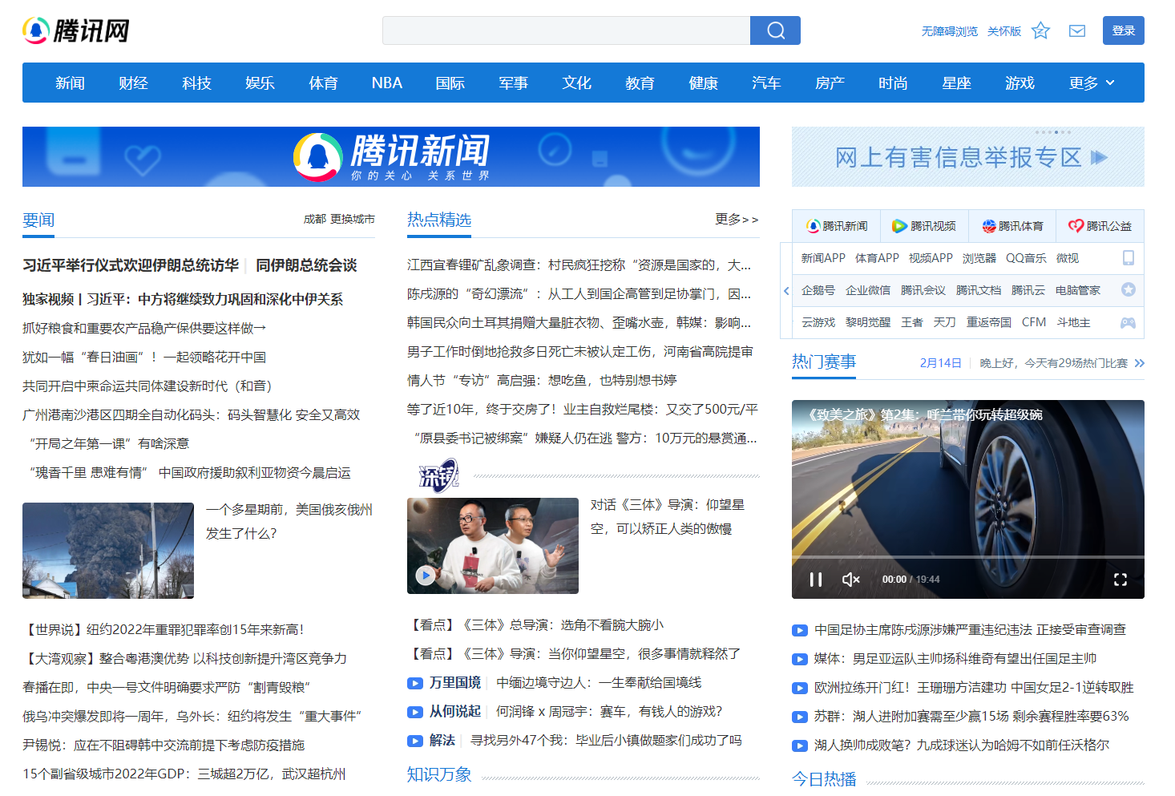Viewport: 1175px width, 796px height.
Task: Click the gamepad icon in 云游戏 row
Action: click(x=1128, y=322)
